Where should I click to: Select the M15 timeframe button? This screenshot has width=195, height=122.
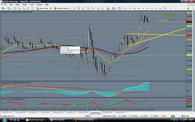click(134, 8)
